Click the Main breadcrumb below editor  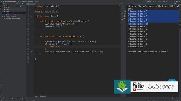pyautogui.click(x=36, y=96)
